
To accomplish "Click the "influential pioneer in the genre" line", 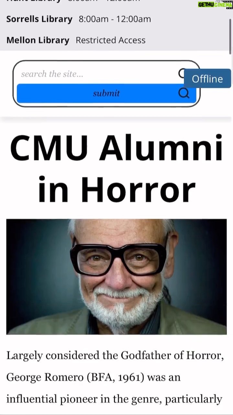I will pyautogui.click(x=114, y=399).
